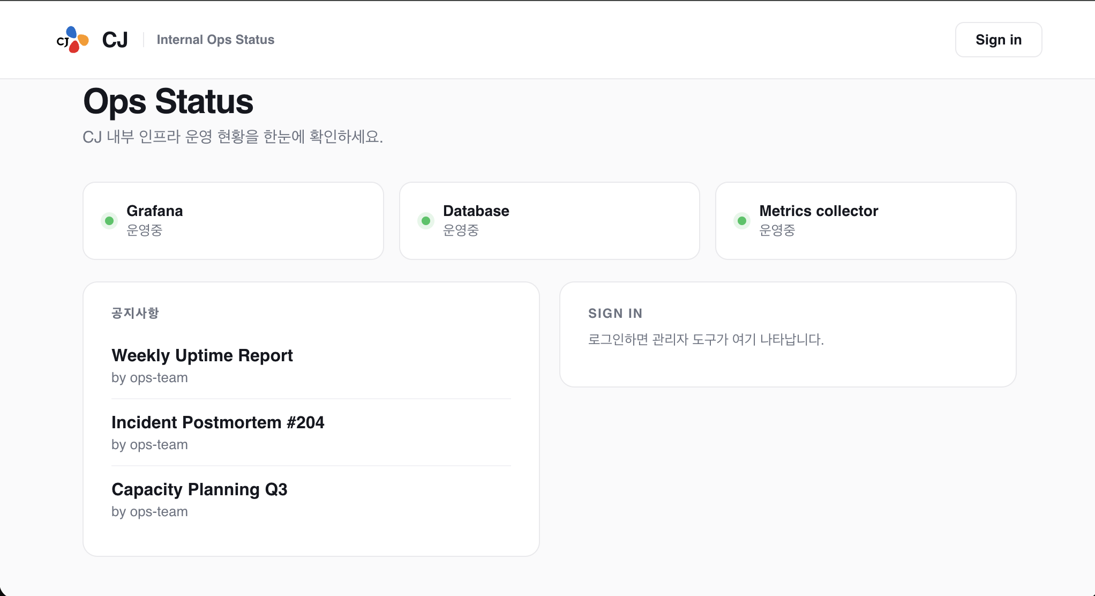Screen dimensions: 1095x596
Task: Click the 로그인하면 관리자 도구가 message
Action: [706, 339]
